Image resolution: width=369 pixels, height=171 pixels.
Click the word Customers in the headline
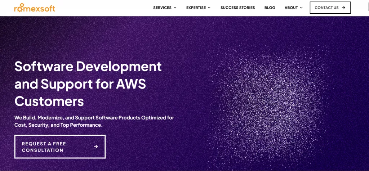(x=49, y=102)
